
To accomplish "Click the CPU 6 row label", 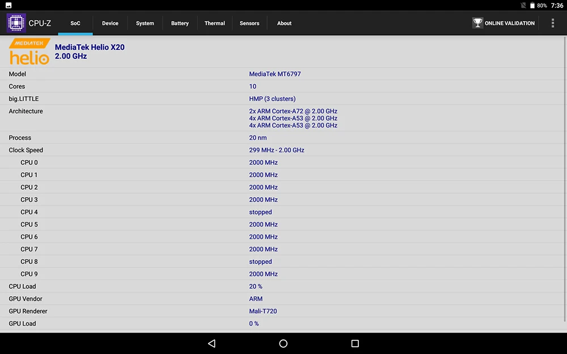I will [29, 237].
